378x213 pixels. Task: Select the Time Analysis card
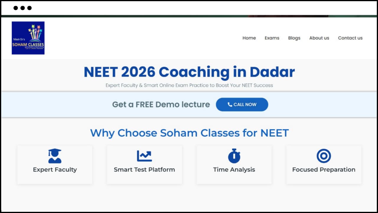pos(234,165)
